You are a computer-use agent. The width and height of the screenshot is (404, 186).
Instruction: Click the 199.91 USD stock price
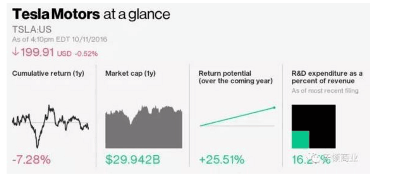(42, 53)
